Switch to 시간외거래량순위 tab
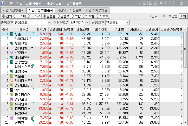The height and width of the screenshot is (126, 188). 69,10
